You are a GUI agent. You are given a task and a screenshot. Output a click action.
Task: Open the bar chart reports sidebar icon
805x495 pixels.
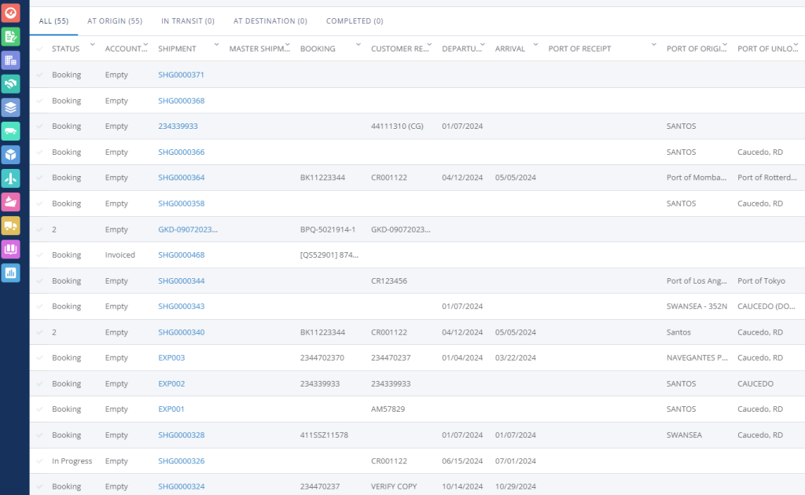tap(11, 273)
